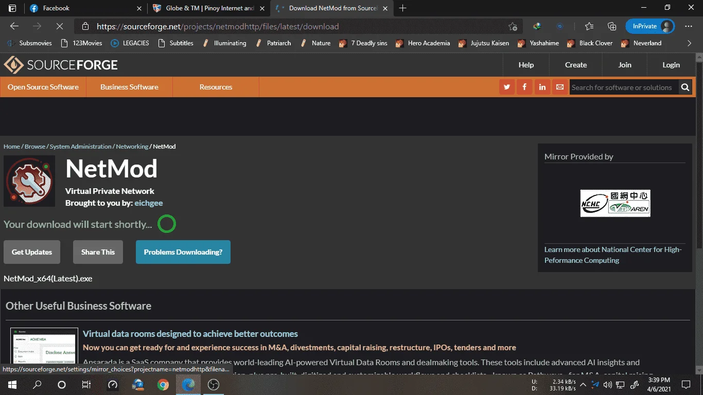Add this page to favorites
Viewport: 703px width, 395px height.
(x=513, y=27)
